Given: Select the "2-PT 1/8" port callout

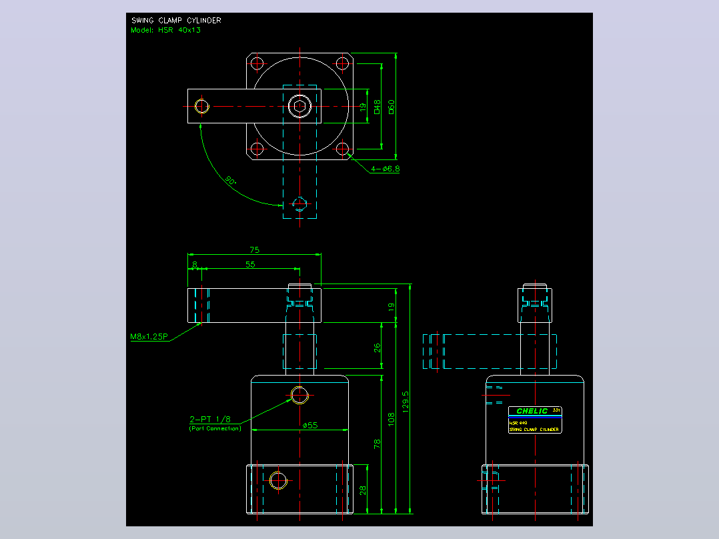Looking at the screenshot, I should point(210,419).
